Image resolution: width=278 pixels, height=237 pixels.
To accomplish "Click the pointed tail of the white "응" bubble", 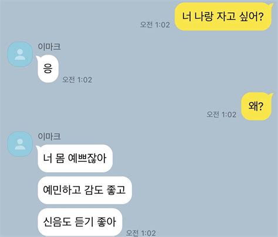I will 38,57.
